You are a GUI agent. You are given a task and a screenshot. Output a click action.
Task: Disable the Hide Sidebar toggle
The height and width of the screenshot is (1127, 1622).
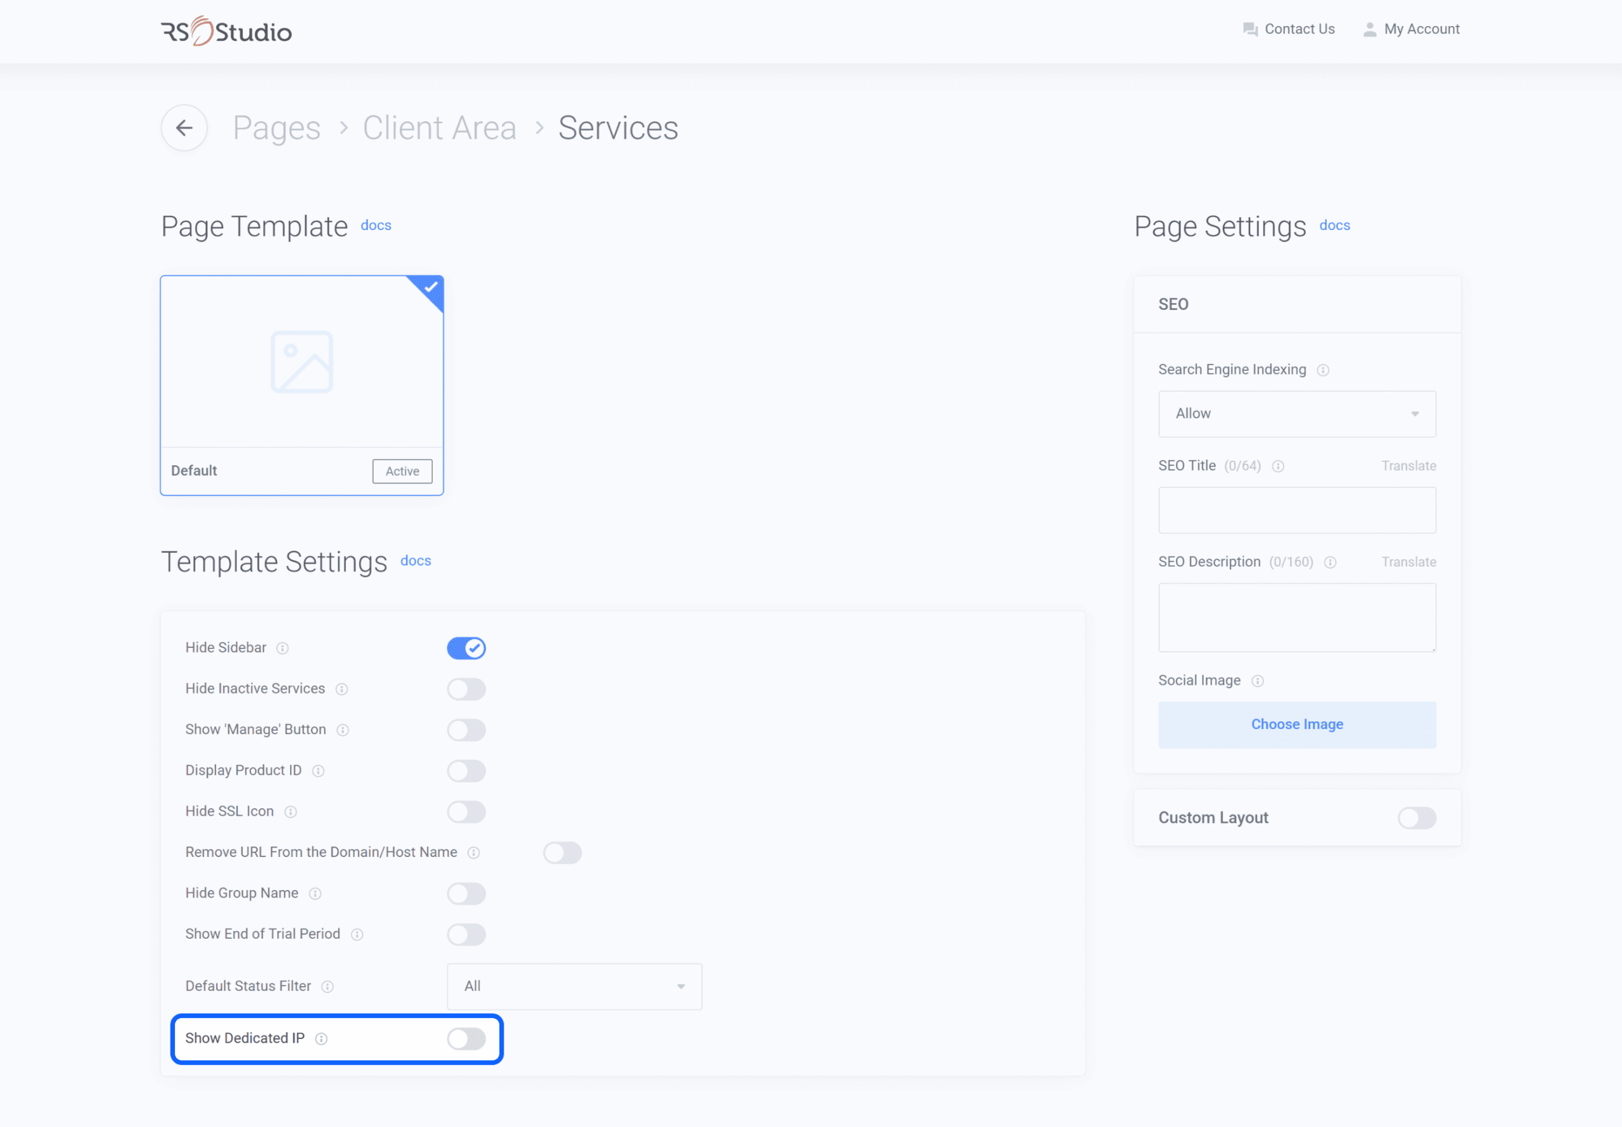point(466,648)
